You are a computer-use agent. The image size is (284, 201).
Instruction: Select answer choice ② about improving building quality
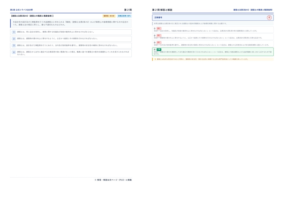click(x=71, y=39)
